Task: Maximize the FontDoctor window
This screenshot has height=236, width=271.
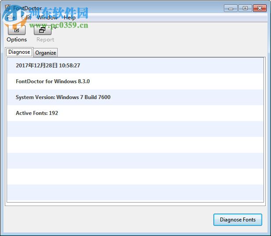Action: click(245, 8)
